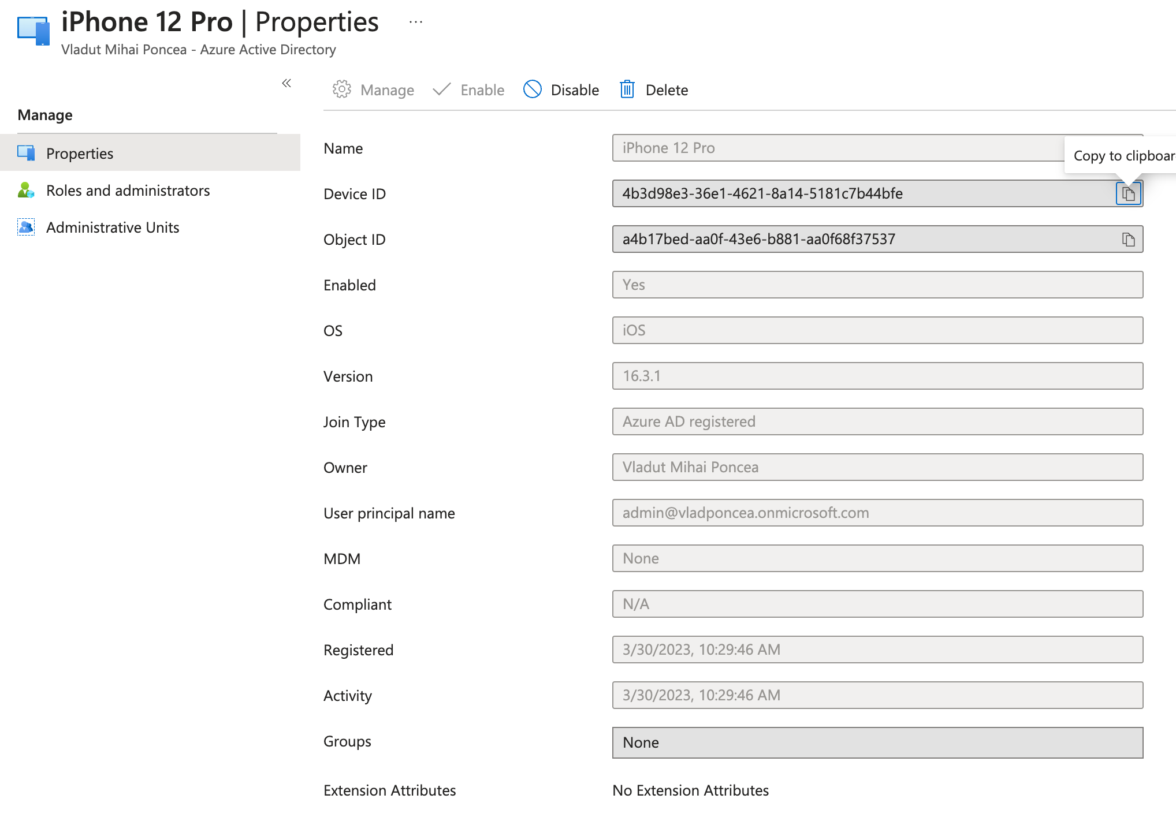
Task: Delete the iPhone 12 Pro device
Action: coord(654,90)
